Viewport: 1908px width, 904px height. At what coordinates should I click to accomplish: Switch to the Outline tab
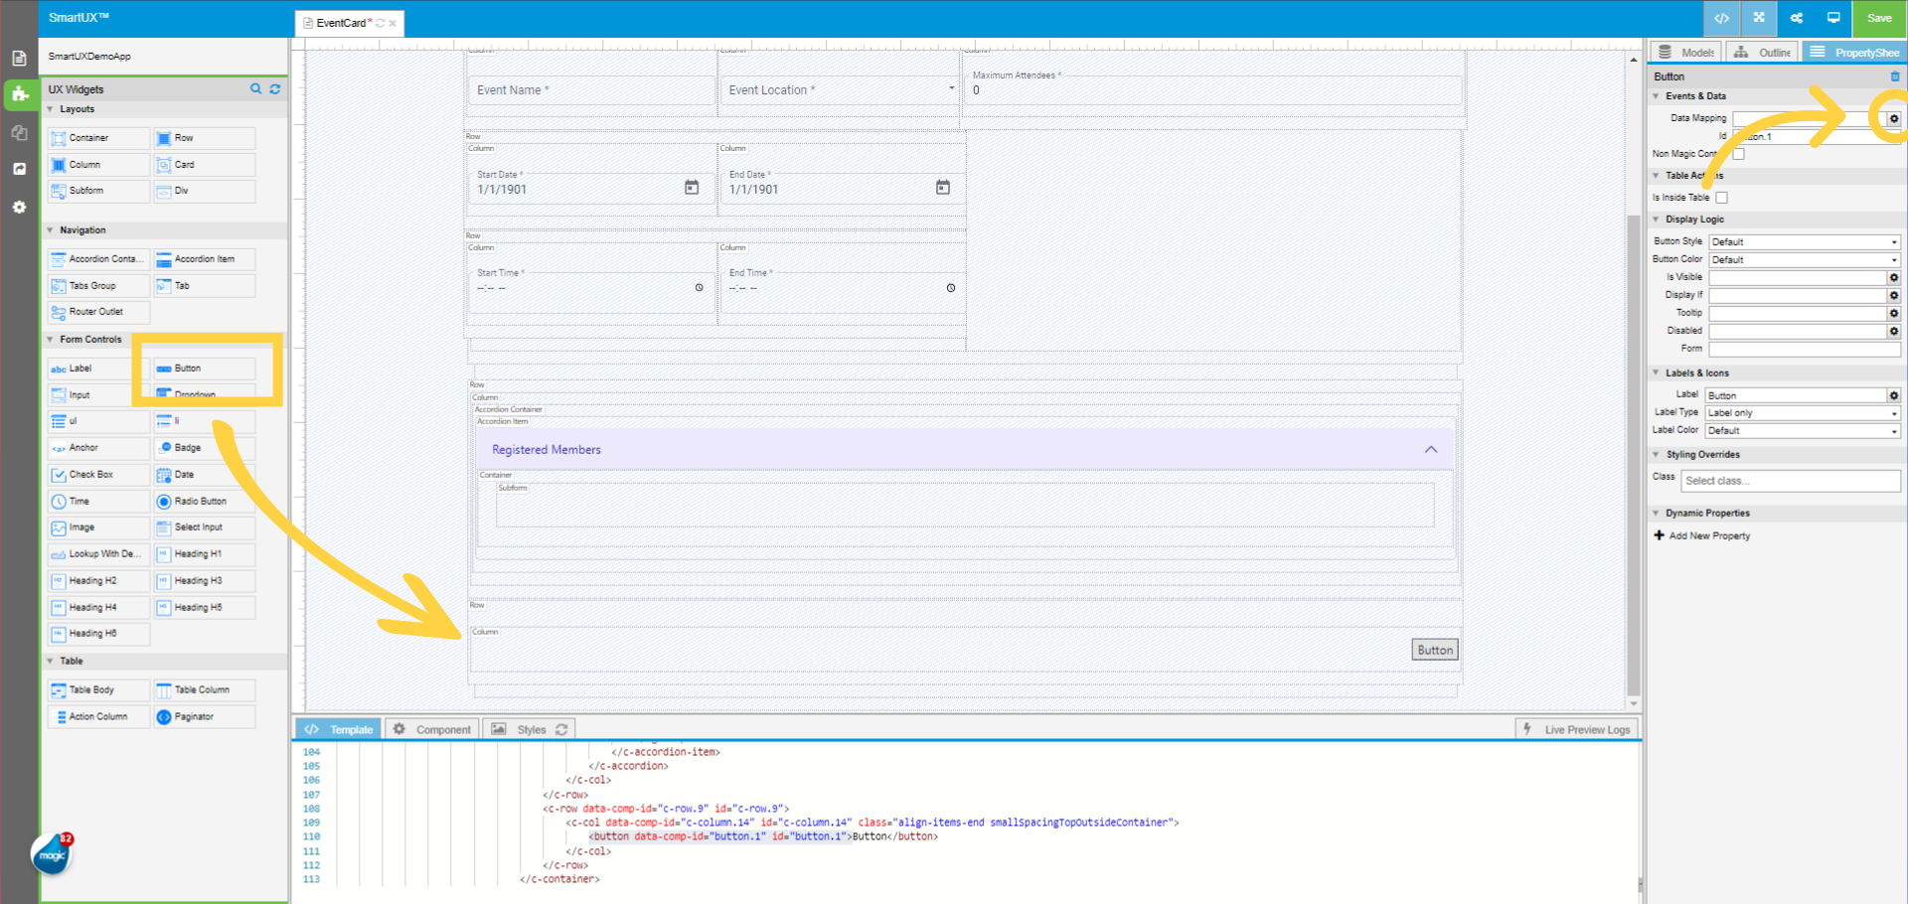tap(1764, 53)
